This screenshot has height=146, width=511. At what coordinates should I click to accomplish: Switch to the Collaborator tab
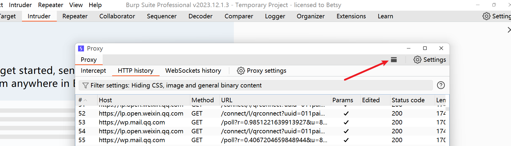[x=117, y=16]
